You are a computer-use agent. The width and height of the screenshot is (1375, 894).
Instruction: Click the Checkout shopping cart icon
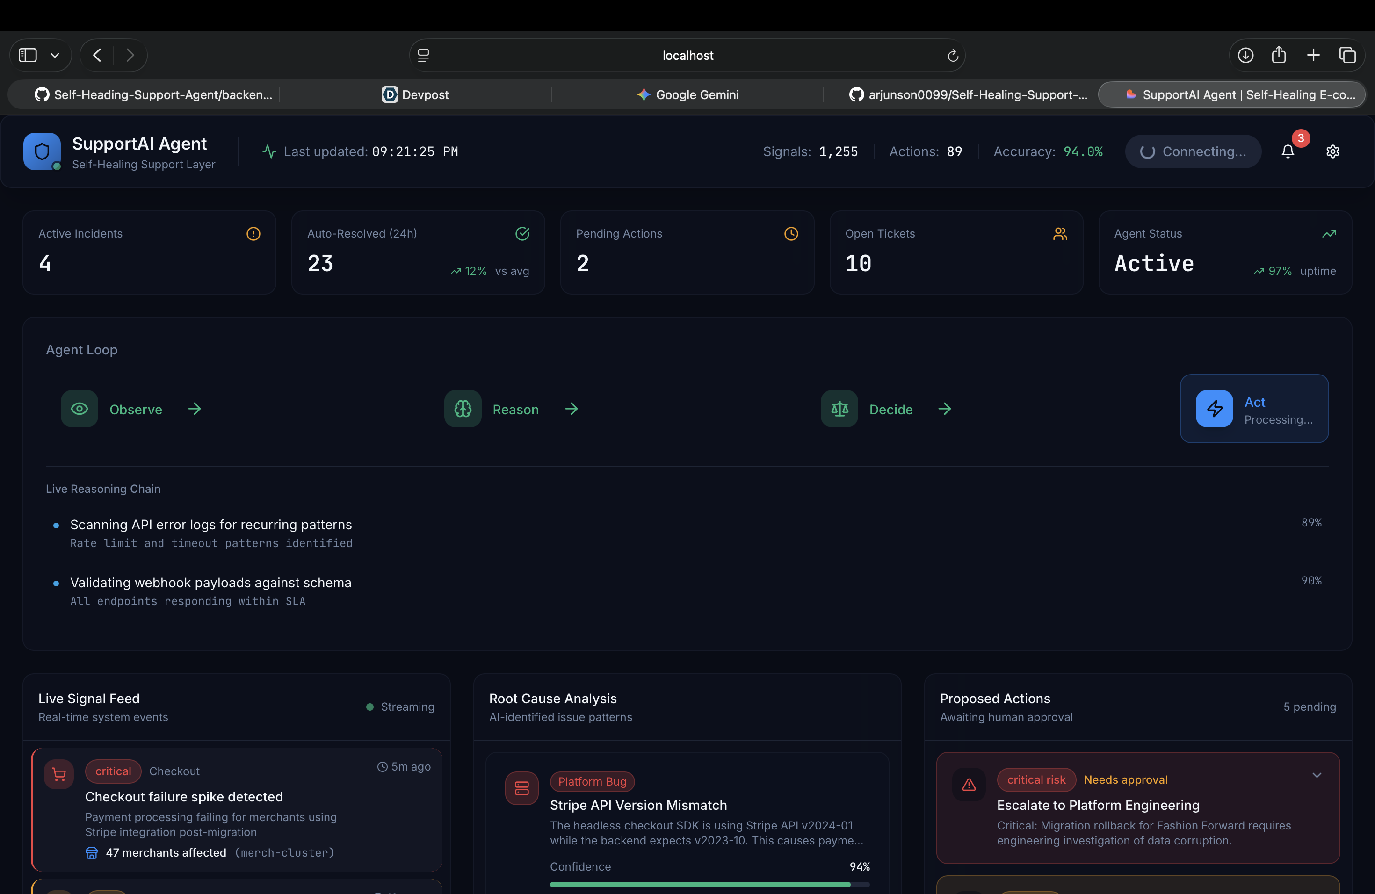point(59,774)
